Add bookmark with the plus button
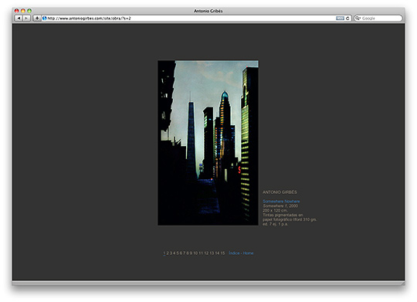The height and width of the screenshot is (302, 417). 37,18
